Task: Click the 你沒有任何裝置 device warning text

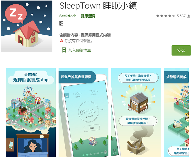Action: pyautogui.click(x=78, y=41)
